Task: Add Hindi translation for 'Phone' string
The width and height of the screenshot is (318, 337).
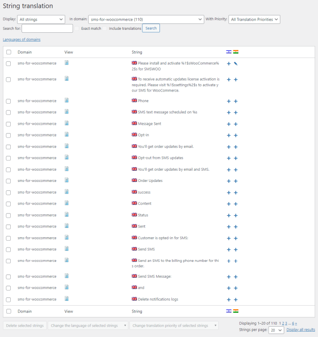Action: tap(236, 101)
